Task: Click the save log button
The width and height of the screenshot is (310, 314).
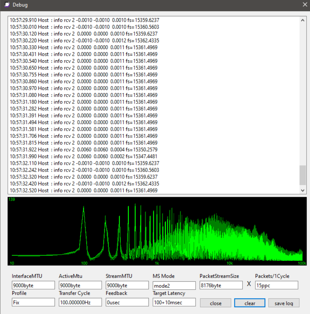Action: (x=284, y=303)
